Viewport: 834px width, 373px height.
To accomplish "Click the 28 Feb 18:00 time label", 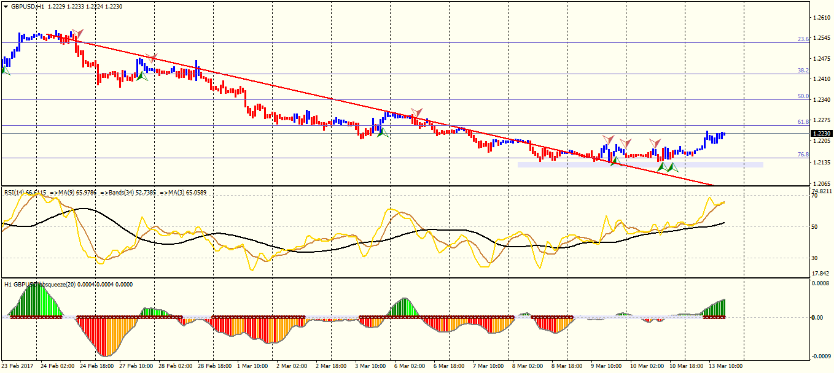I will [216, 366].
